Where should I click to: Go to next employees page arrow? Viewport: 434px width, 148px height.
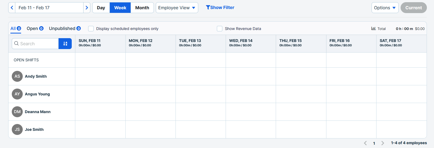[x=383, y=143]
